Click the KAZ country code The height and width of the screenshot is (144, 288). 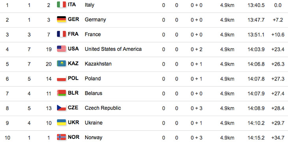[x=73, y=64]
